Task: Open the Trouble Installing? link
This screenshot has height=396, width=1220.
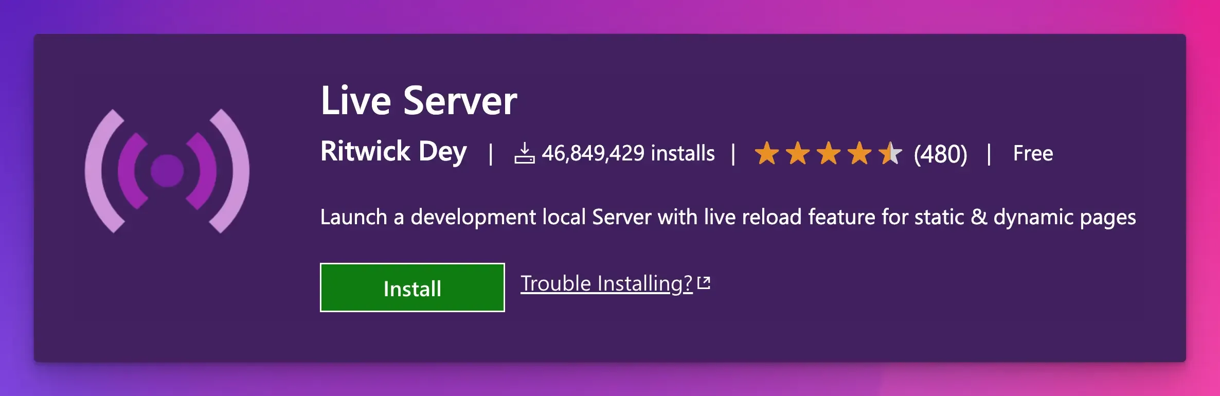Action: pyautogui.click(x=606, y=283)
